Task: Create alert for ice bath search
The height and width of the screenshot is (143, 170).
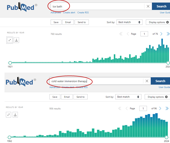Action: click(69, 13)
